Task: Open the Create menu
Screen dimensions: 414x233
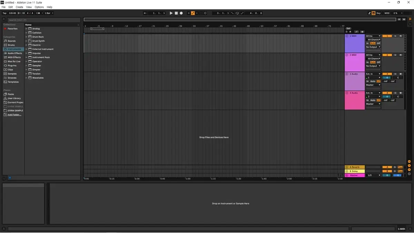Action: (20, 7)
